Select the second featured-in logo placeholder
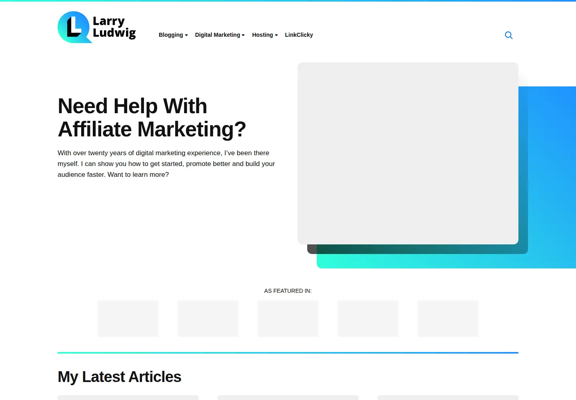Screen dimensions: 576x400 (x=208, y=318)
